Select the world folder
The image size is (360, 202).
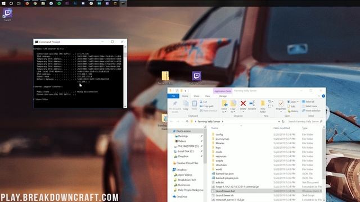coord(219,169)
